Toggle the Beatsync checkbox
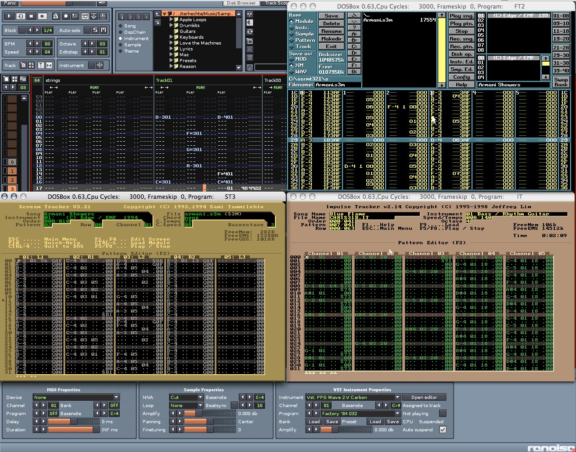Viewport: 576px width, 452px height. coord(234,405)
